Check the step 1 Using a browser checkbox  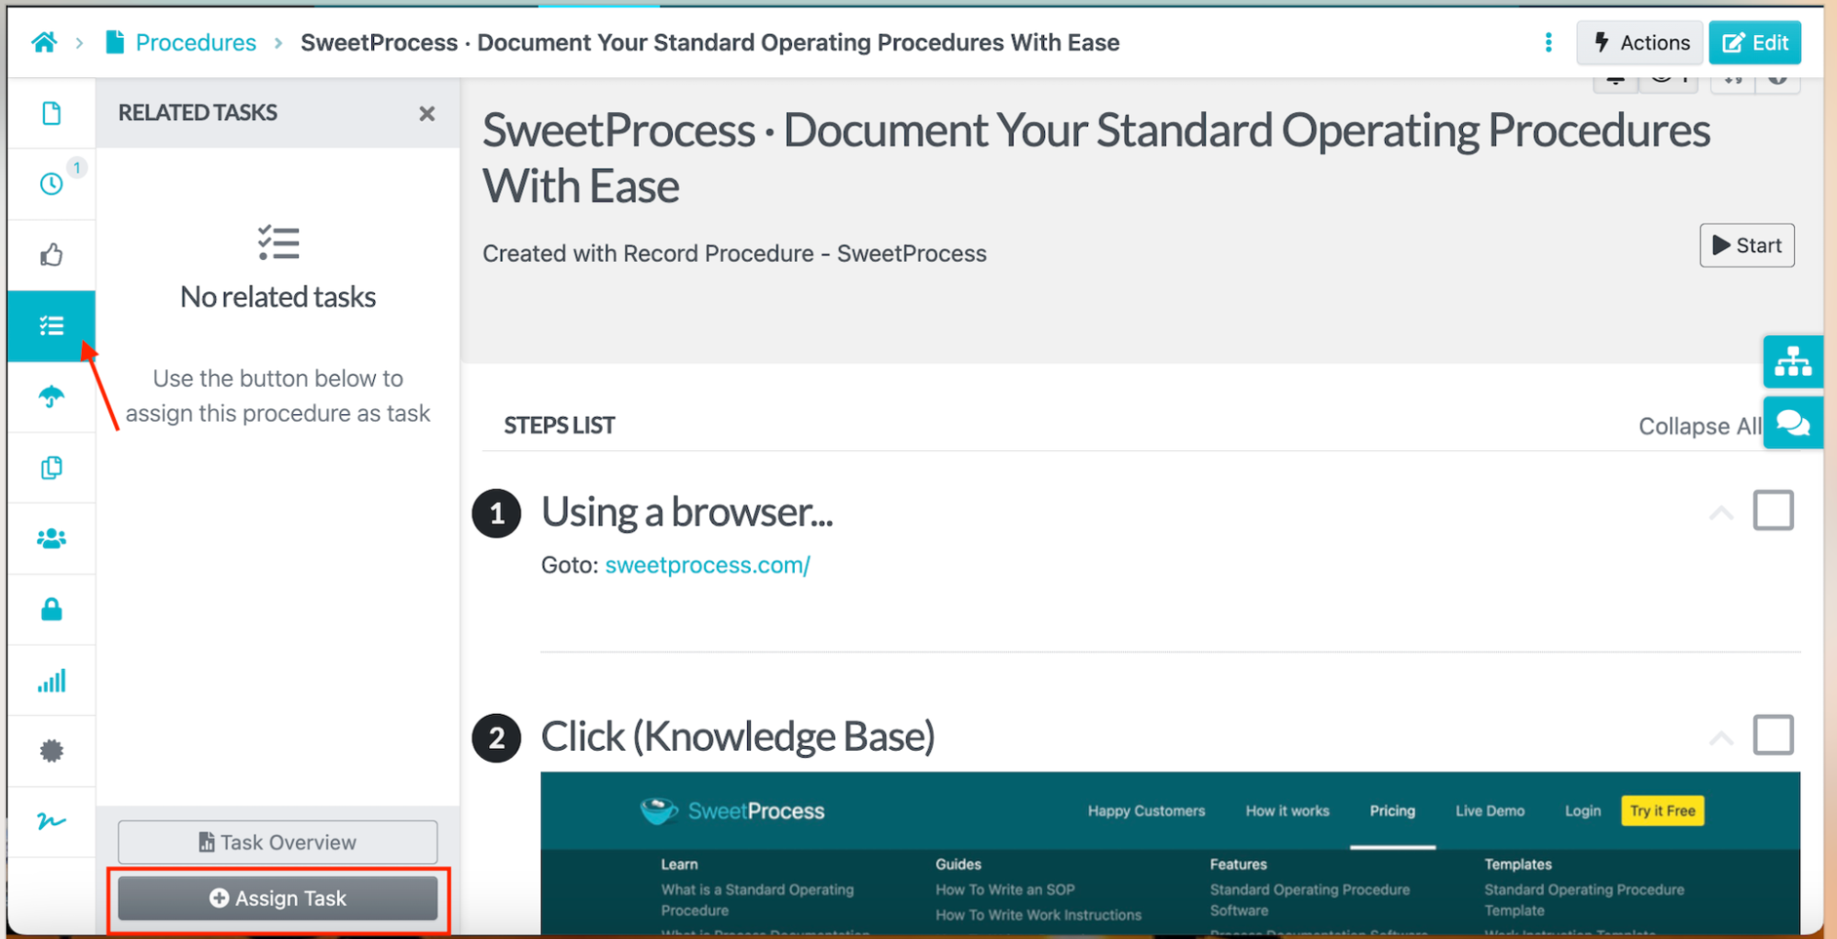coord(1773,510)
